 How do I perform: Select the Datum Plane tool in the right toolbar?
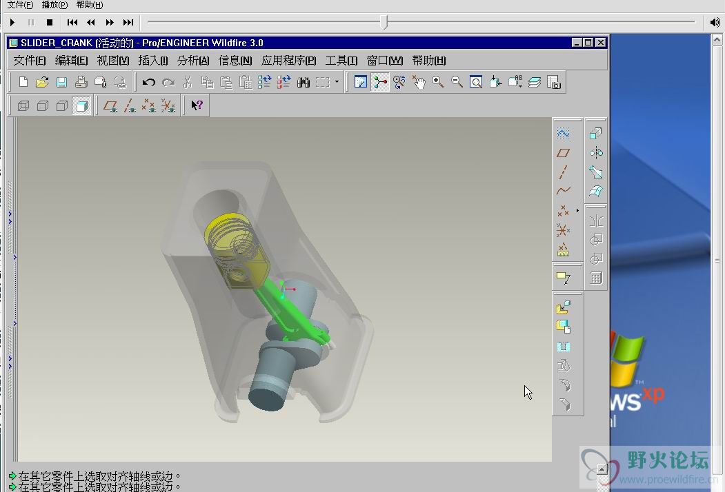(x=563, y=153)
